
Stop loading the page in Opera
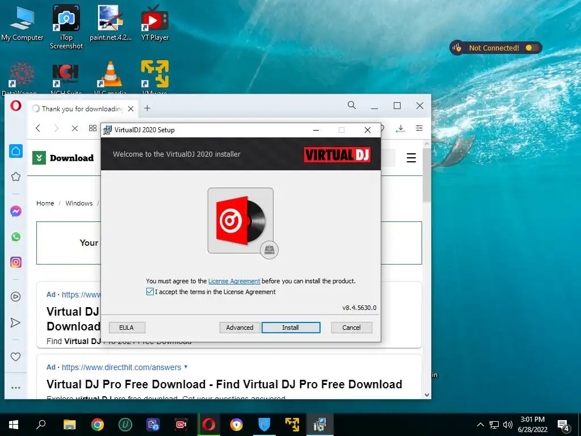(75, 128)
